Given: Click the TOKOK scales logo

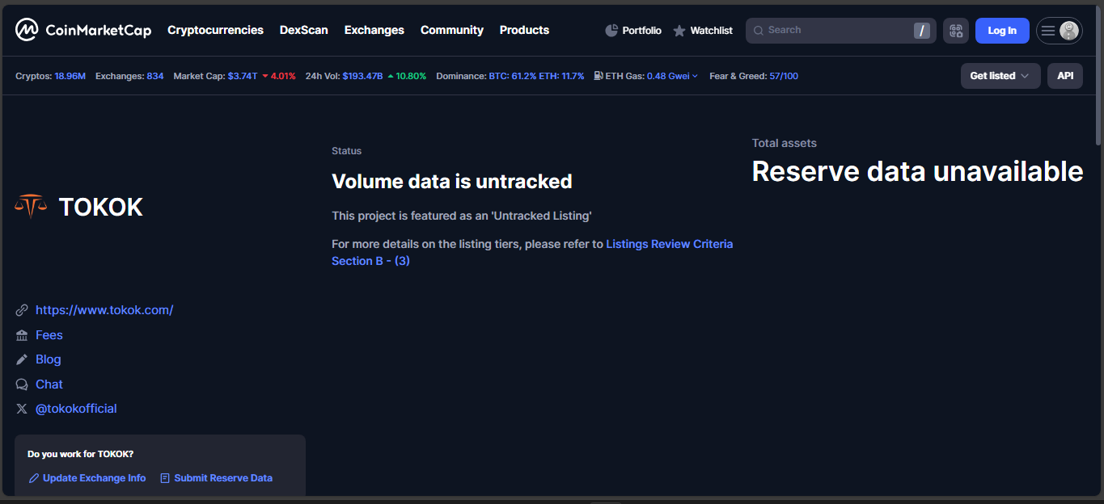Looking at the screenshot, I should [31, 207].
